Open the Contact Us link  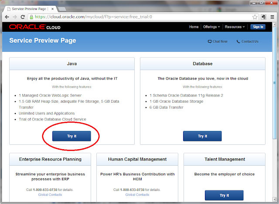click(250, 42)
